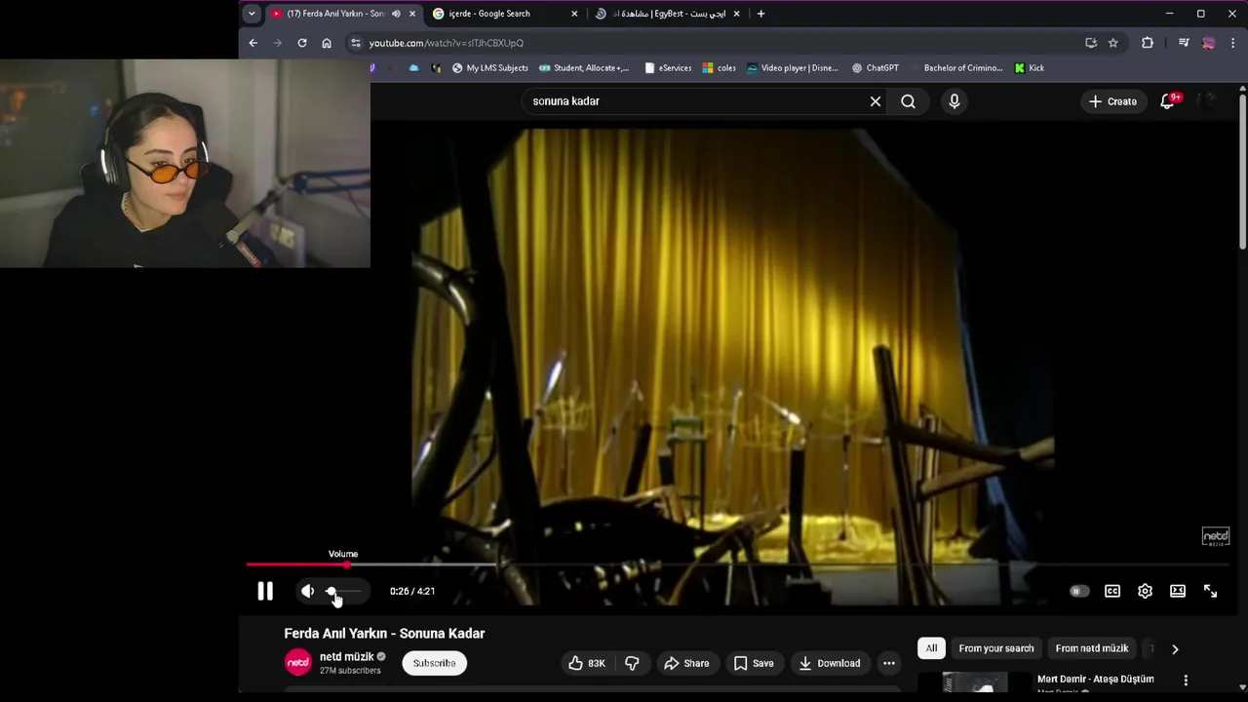The image size is (1248, 702).
Task: Open the coles bookmark
Action: [720, 68]
